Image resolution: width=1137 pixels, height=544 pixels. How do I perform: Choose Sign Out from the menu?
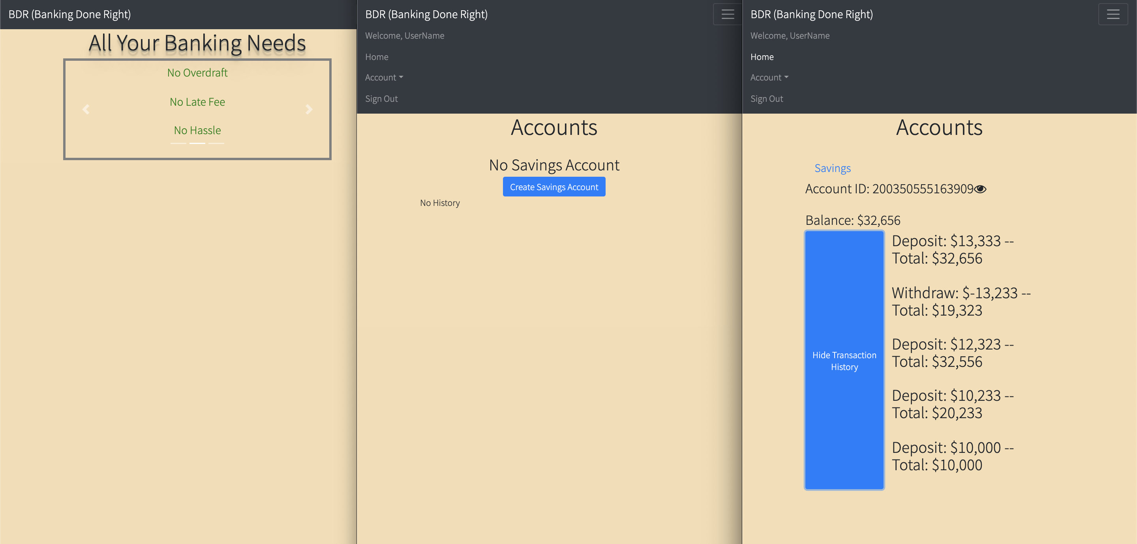coord(381,98)
